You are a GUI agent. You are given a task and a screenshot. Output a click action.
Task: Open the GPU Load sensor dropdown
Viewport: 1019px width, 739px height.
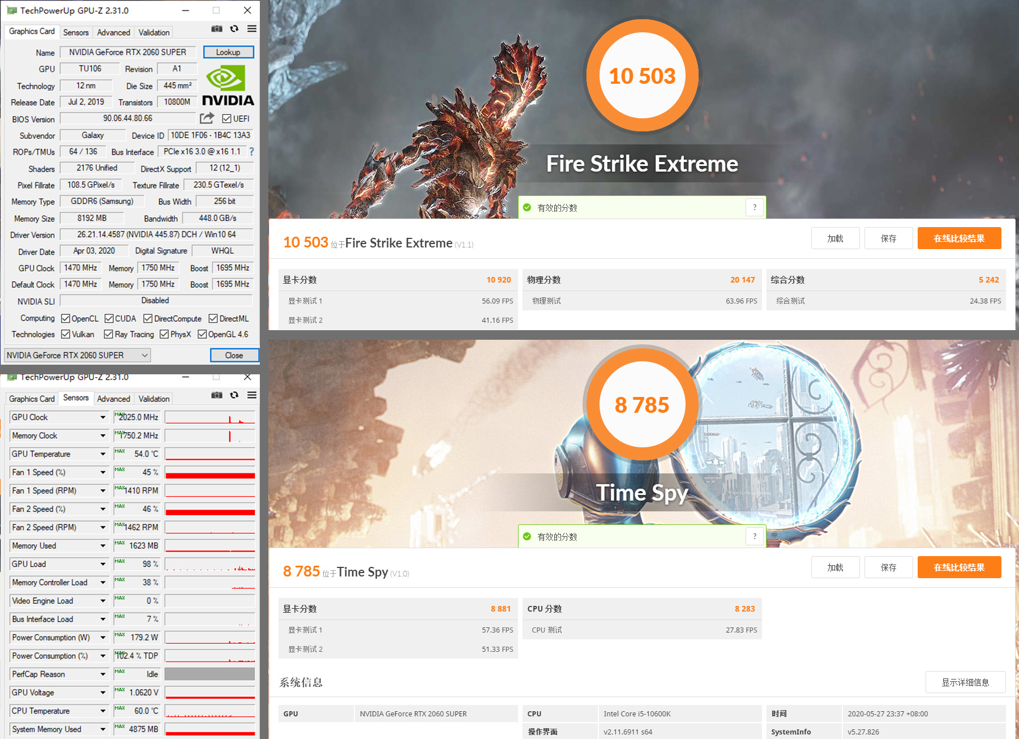click(x=102, y=564)
